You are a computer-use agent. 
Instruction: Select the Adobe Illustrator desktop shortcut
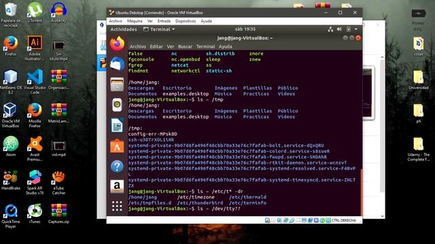tap(35, 48)
